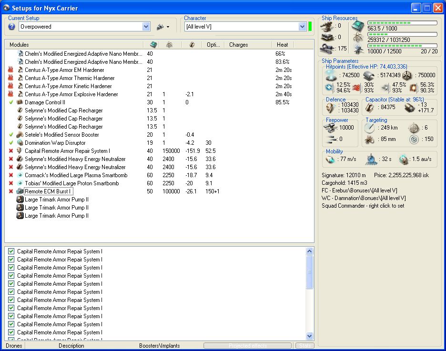Open the ship browser icon next to setup
446x351 pixels.
(x=160, y=27)
